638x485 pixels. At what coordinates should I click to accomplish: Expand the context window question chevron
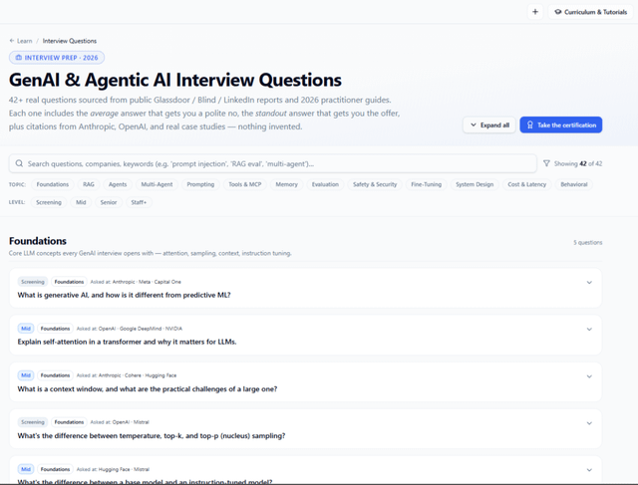click(589, 376)
